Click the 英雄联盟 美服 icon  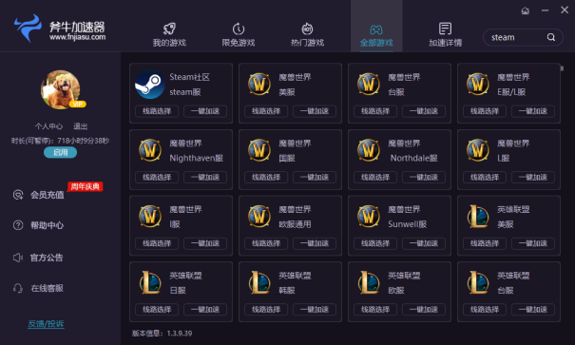click(478, 217)
